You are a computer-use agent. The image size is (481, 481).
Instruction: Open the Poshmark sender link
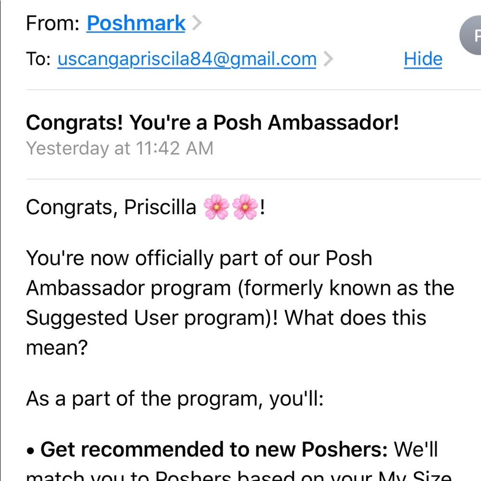click(135, 23)
